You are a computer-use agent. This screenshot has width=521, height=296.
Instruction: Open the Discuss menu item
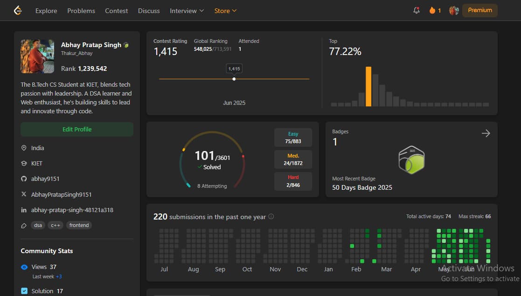pyautogui.click(x=149, y=11)
